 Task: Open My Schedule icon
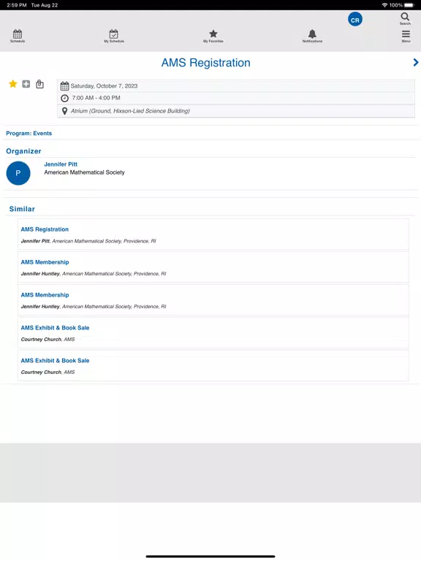pyautogui.click(x=114, y=36)
